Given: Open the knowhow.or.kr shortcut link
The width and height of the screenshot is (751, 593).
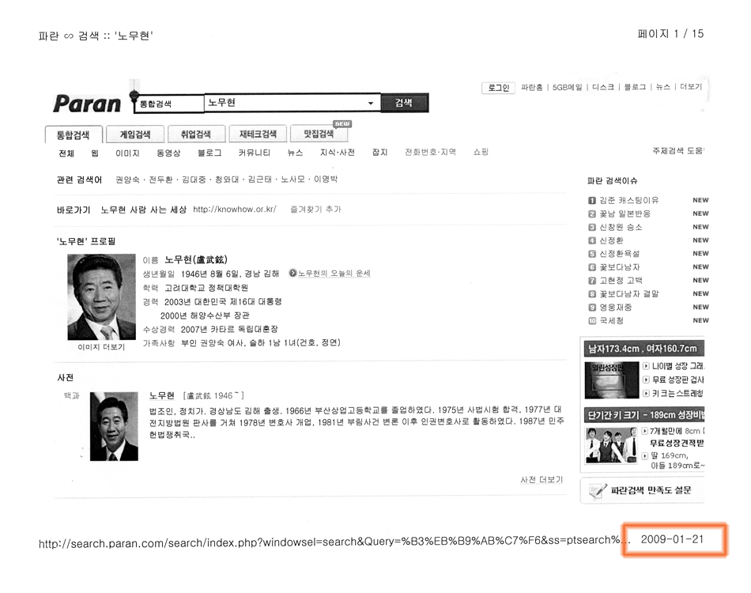Looking at the screenshot, I should (x=234, y=210).
